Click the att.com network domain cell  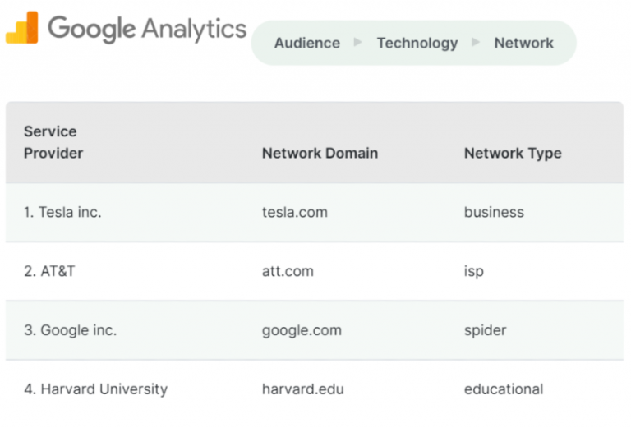(288, 271)
